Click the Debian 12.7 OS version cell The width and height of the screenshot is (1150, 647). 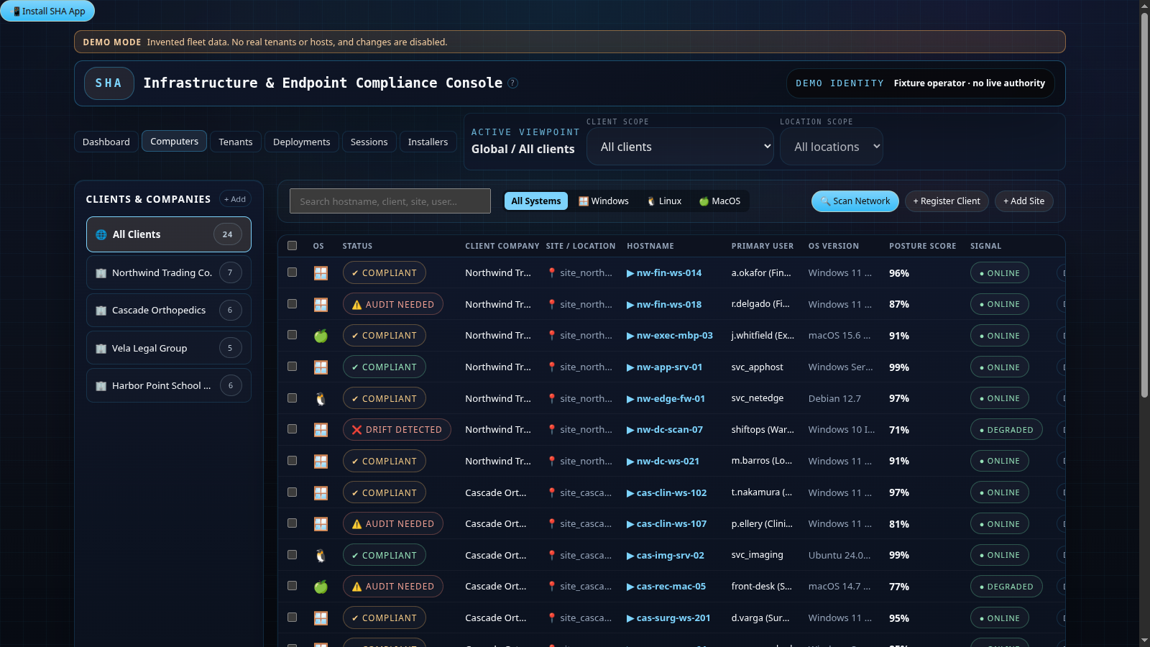pos(834,398)
